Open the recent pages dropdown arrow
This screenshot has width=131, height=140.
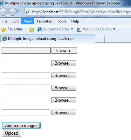tap(19, 12)
